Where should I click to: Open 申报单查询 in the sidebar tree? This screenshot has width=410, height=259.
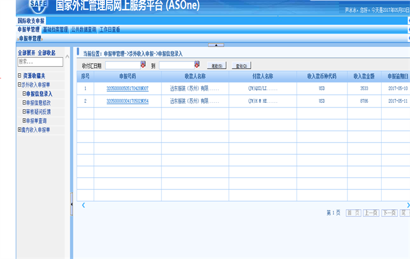tap(39, 121)
